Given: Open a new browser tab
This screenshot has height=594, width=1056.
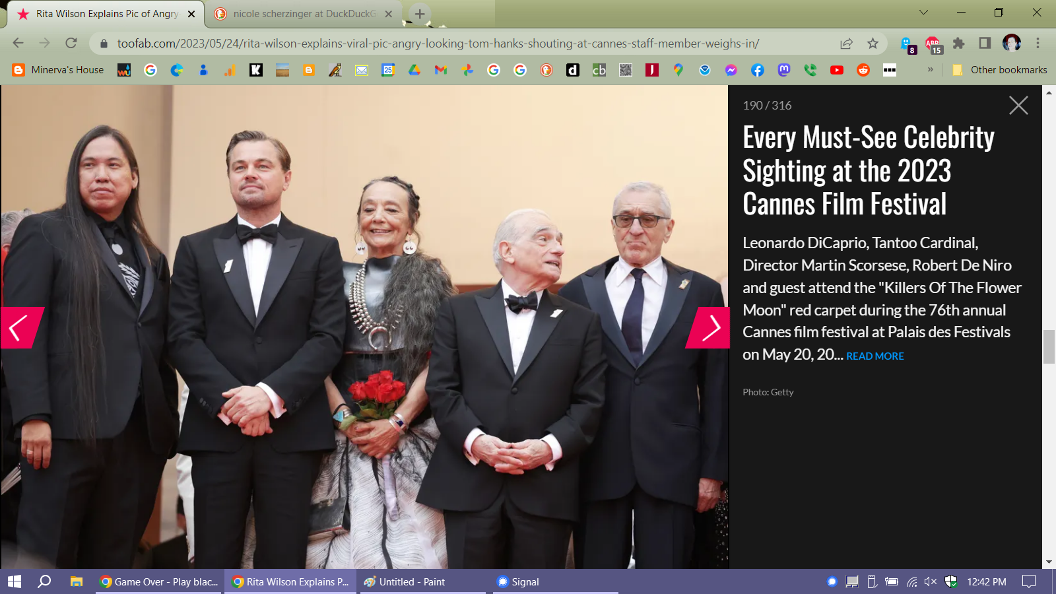Looking at the screenshot, I should (420, 14).
